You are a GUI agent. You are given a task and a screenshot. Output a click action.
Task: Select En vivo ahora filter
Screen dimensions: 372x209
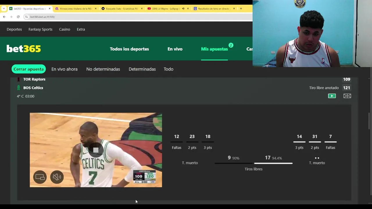point(65,69)
